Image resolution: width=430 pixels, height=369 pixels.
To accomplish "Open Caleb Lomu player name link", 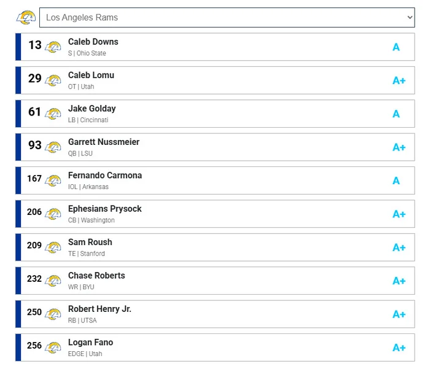I will (x=91, y=75).
